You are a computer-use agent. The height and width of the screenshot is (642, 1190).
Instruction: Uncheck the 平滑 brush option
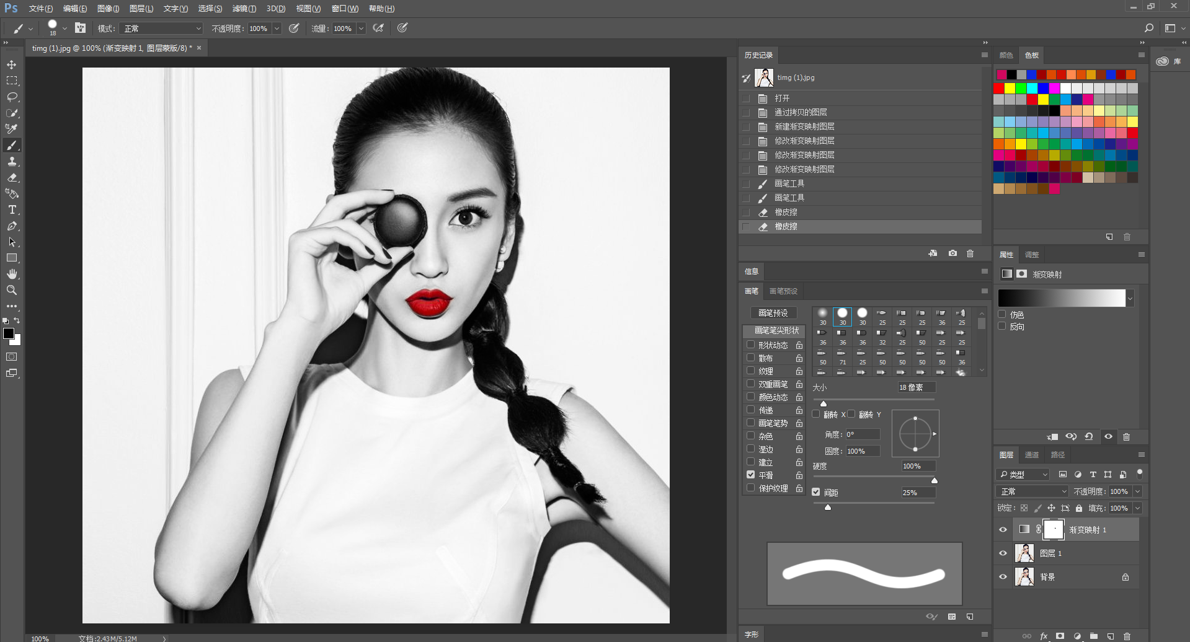pyautogui.click(x=751, y=475)
